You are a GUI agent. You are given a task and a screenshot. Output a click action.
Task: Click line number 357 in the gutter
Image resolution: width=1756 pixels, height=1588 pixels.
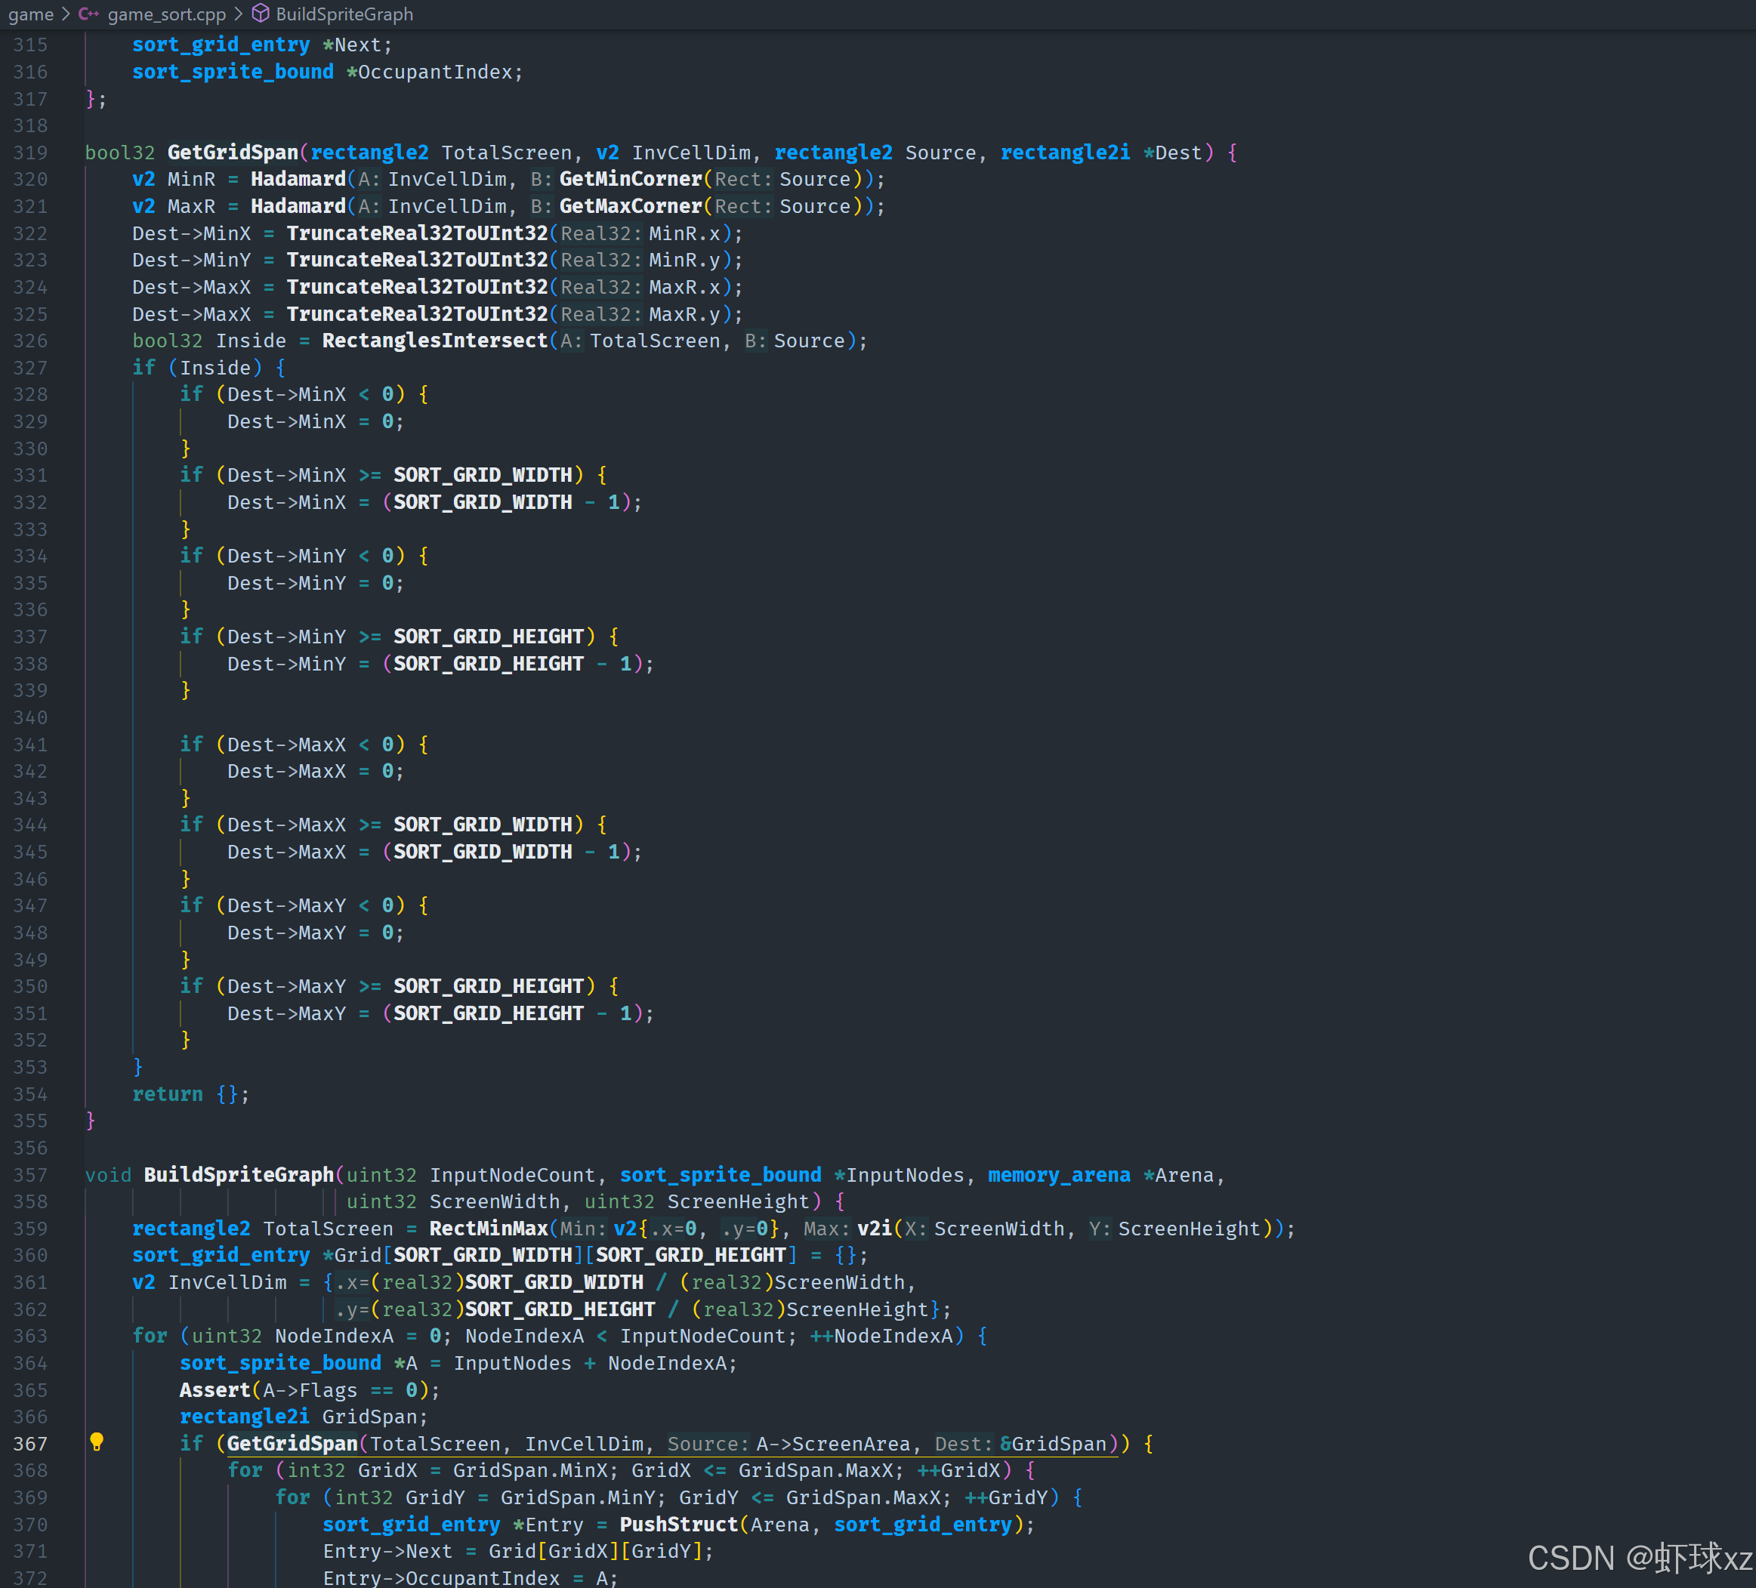(x=30, y=1174)
